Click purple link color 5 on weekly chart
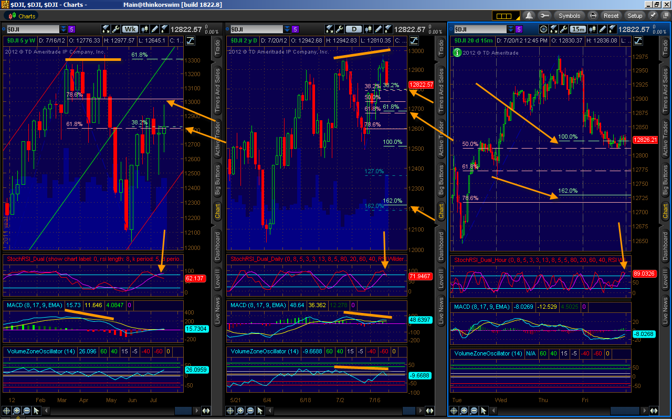The height and width of the screenshot is (420, 672). (x=71, y=29)
